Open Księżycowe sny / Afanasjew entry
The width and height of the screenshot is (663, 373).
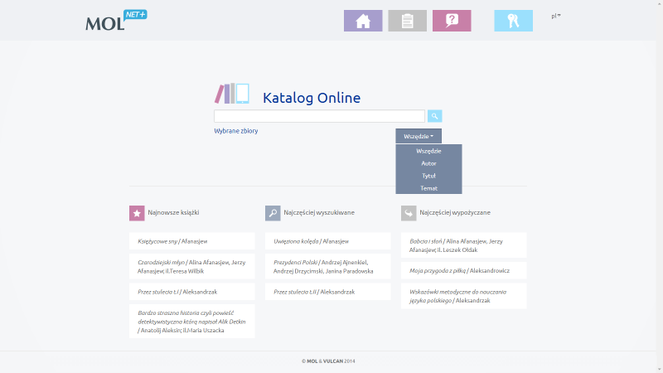pyautogui.click(x=192, y=241)
